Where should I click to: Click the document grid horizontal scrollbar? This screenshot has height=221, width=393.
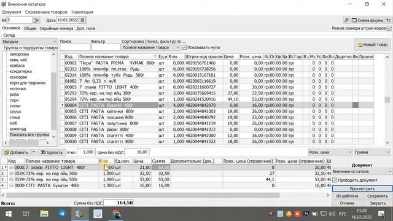click(143, 195)
